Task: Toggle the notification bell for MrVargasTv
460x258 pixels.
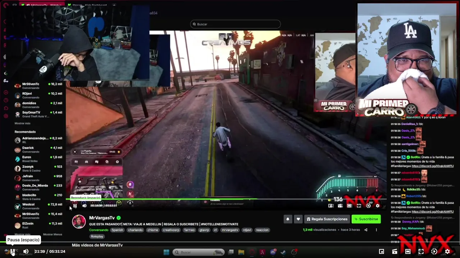Action: click(287, 219)
